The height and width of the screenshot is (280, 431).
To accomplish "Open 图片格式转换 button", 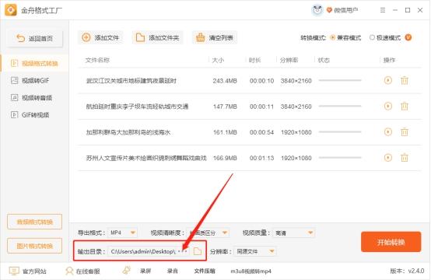I will [35, 246].
